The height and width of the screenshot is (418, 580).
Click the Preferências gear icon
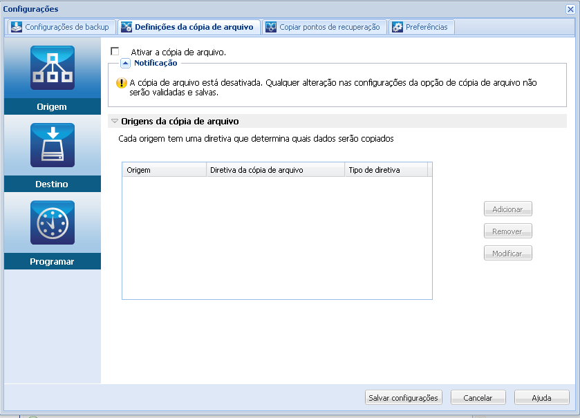point(397,27)
